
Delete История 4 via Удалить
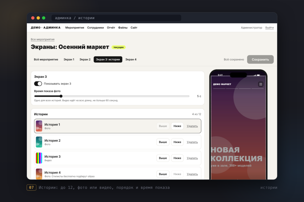(x=192, y=174)
